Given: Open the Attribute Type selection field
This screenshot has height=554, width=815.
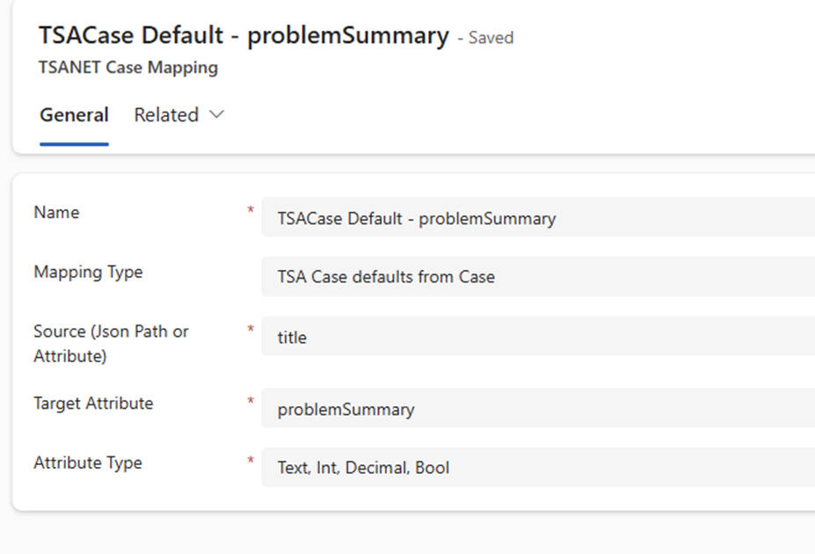Looking at the screenshot, I should [538, 468].
